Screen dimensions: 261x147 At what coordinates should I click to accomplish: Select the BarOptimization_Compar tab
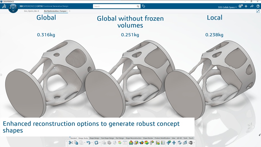(55, 11)
